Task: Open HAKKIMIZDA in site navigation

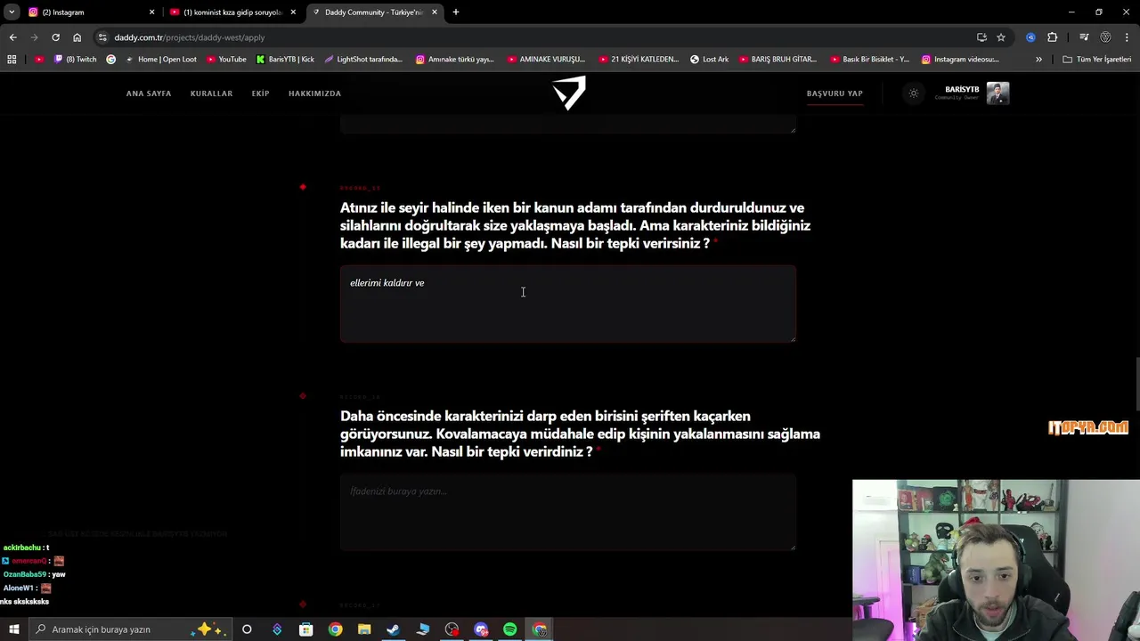Action: coord(314,93)
